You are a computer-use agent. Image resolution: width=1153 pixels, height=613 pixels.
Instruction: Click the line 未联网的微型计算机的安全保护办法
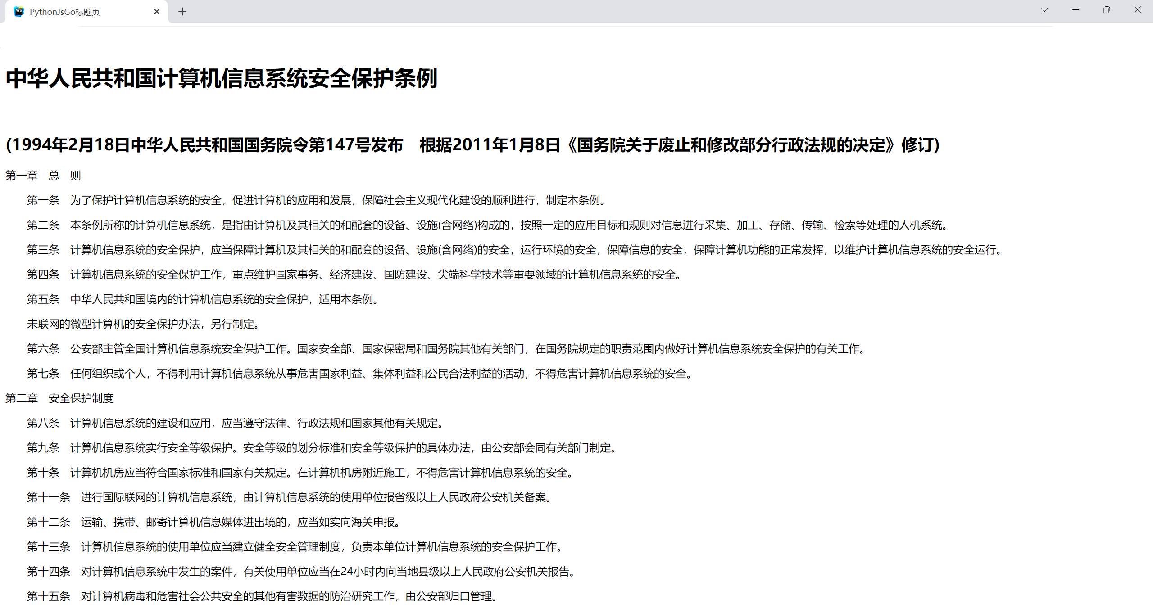tap(144, 324)
